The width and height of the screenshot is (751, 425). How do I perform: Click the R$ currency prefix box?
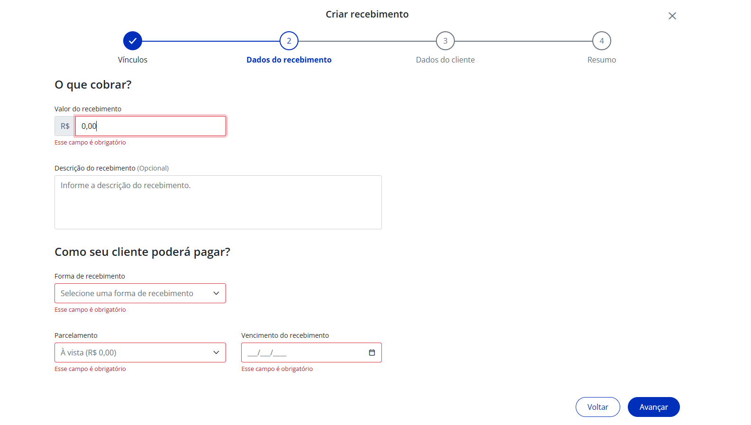tap(65, 126)
